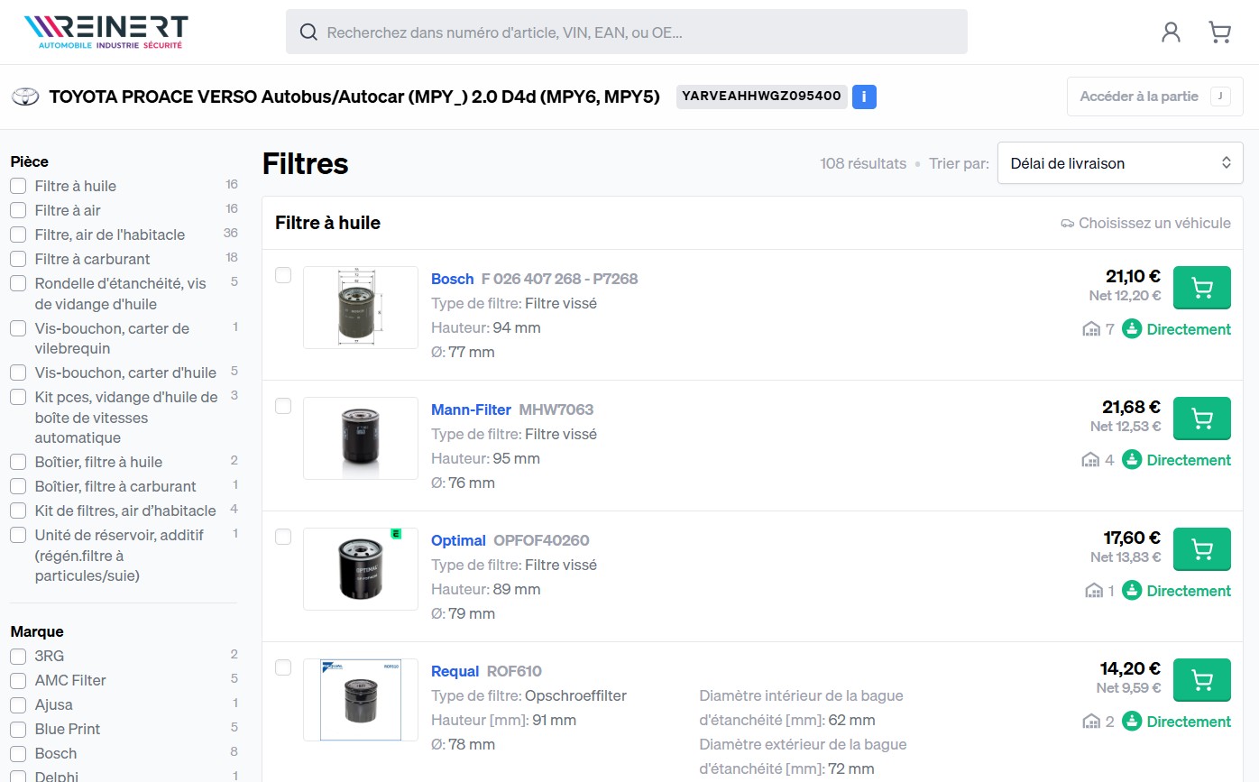Check Rondelle d'étanchéité, vis de vidange checkbox
Screen dimensions: 1259x782
pyautogui.click(x=18, y=283)
